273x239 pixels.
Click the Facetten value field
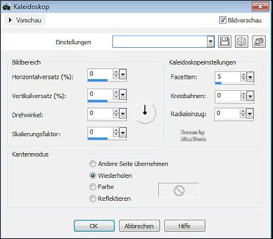[x=228, y=77]
